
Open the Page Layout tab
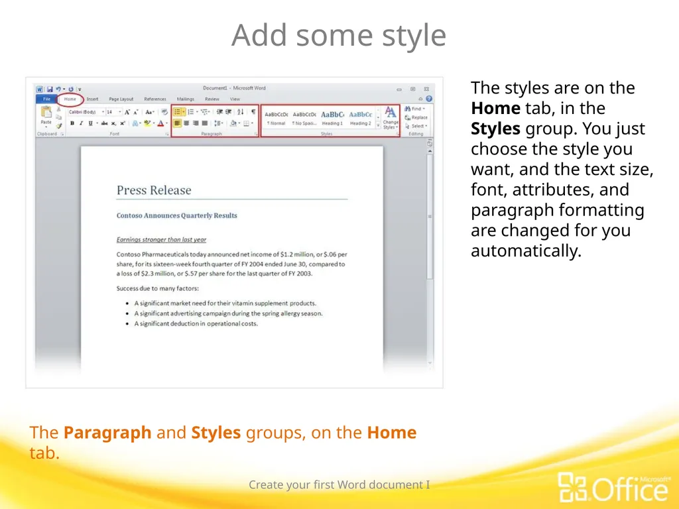121,99
